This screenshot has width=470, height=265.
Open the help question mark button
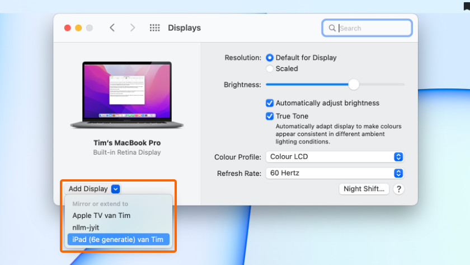(x=398, y=189)
